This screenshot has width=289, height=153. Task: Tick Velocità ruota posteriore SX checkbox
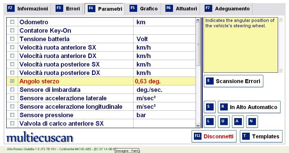[x=12, y=64]
